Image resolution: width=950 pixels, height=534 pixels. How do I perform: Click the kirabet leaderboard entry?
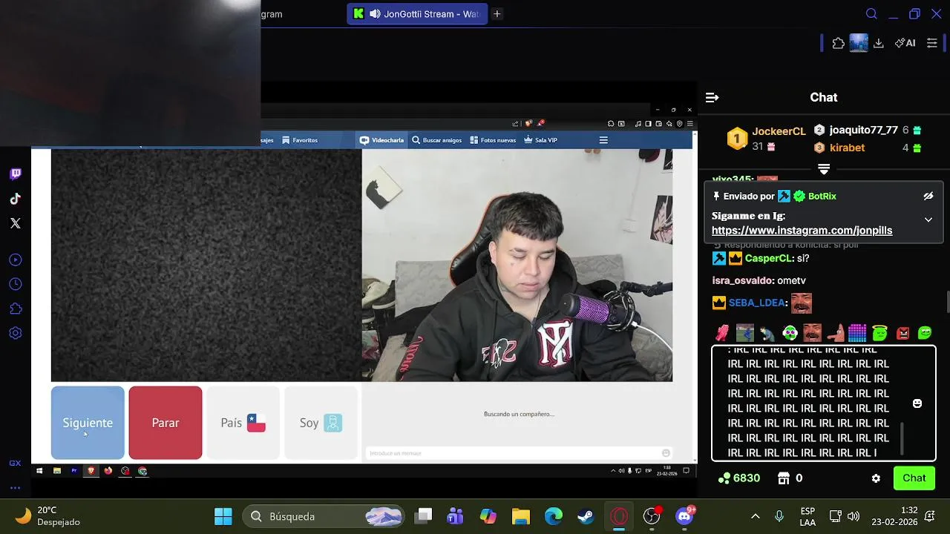(847, 148)
